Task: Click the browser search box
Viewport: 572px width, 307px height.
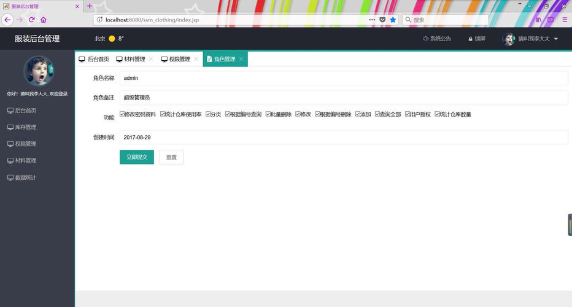Action: click(x=445, y=20)
